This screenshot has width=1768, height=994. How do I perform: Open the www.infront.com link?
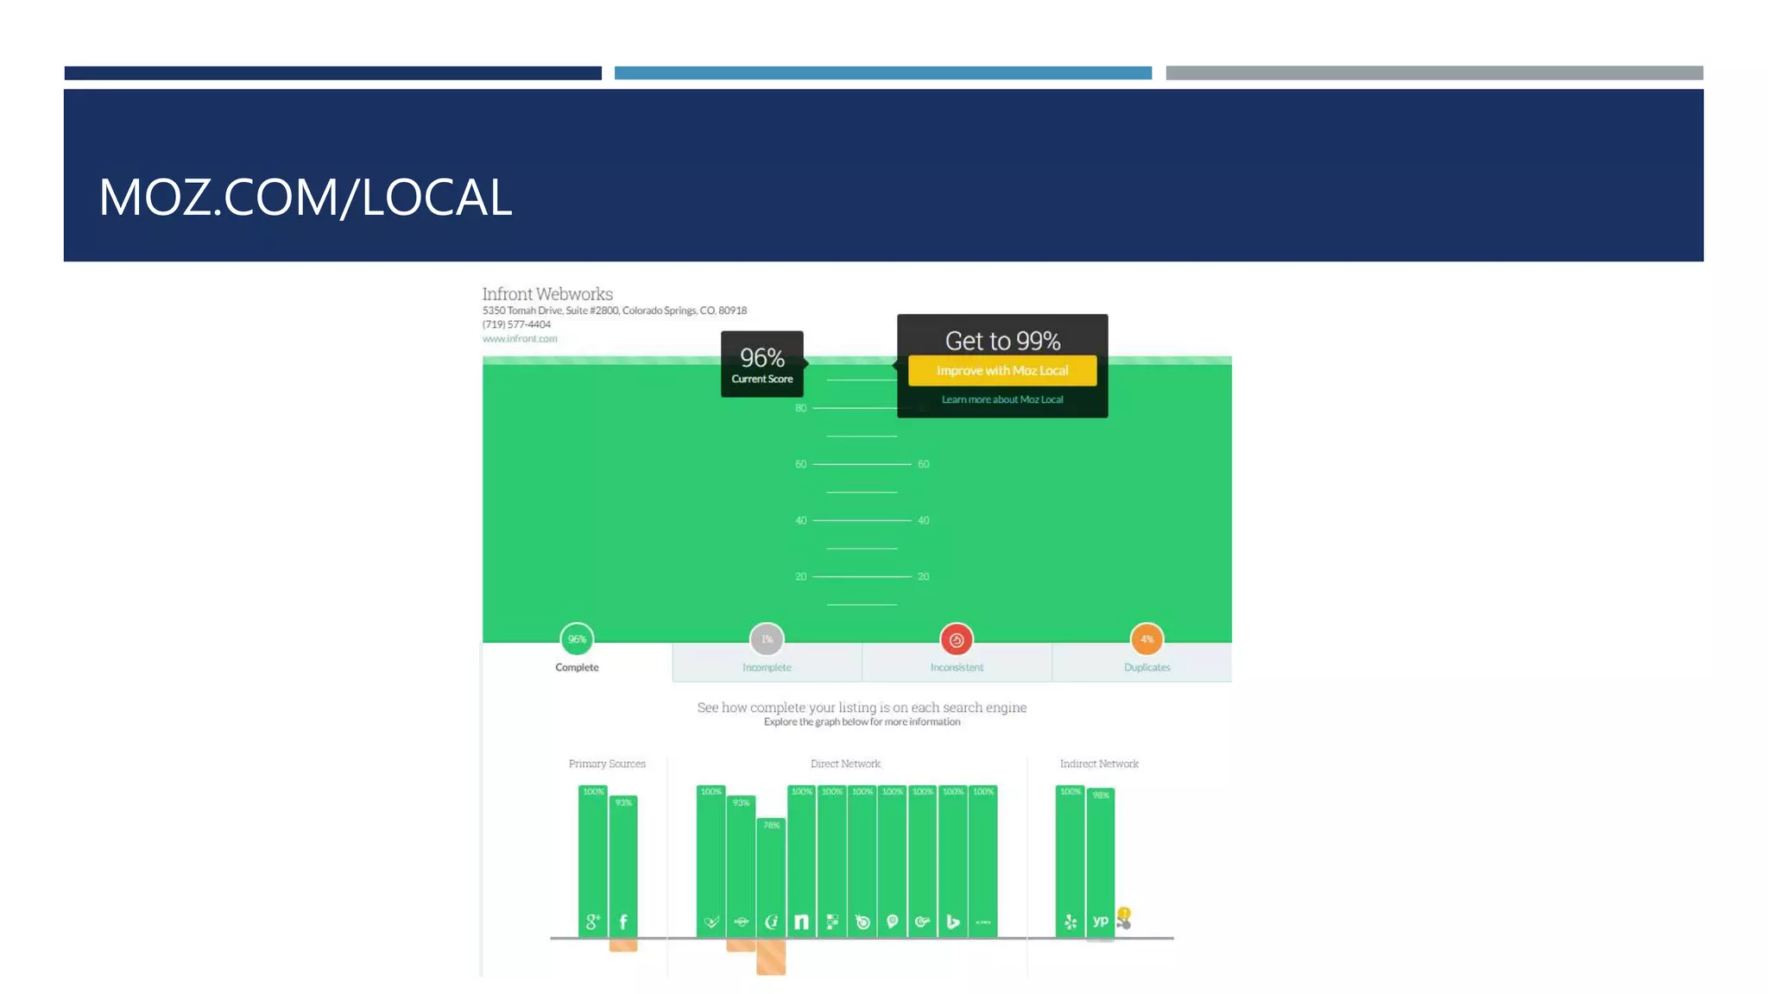pyautogui.click(x=520, y=339)
